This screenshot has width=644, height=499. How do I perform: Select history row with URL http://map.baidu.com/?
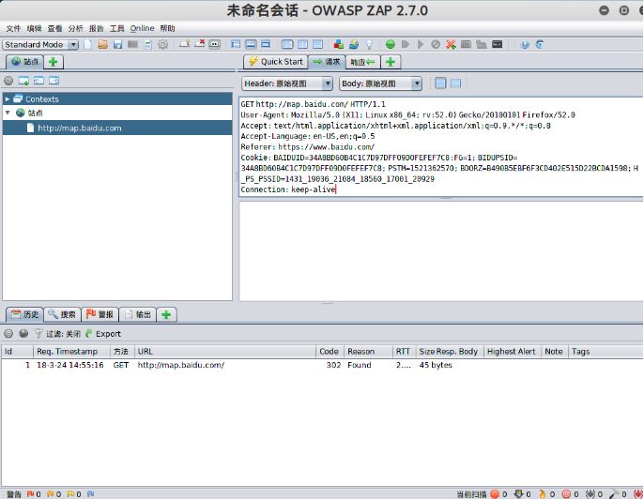322,365
